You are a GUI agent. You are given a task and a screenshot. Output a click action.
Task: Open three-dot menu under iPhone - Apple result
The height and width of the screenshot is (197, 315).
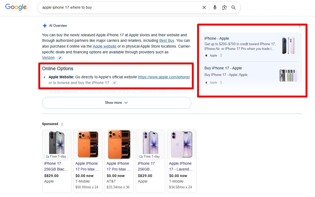pos(221,55)
